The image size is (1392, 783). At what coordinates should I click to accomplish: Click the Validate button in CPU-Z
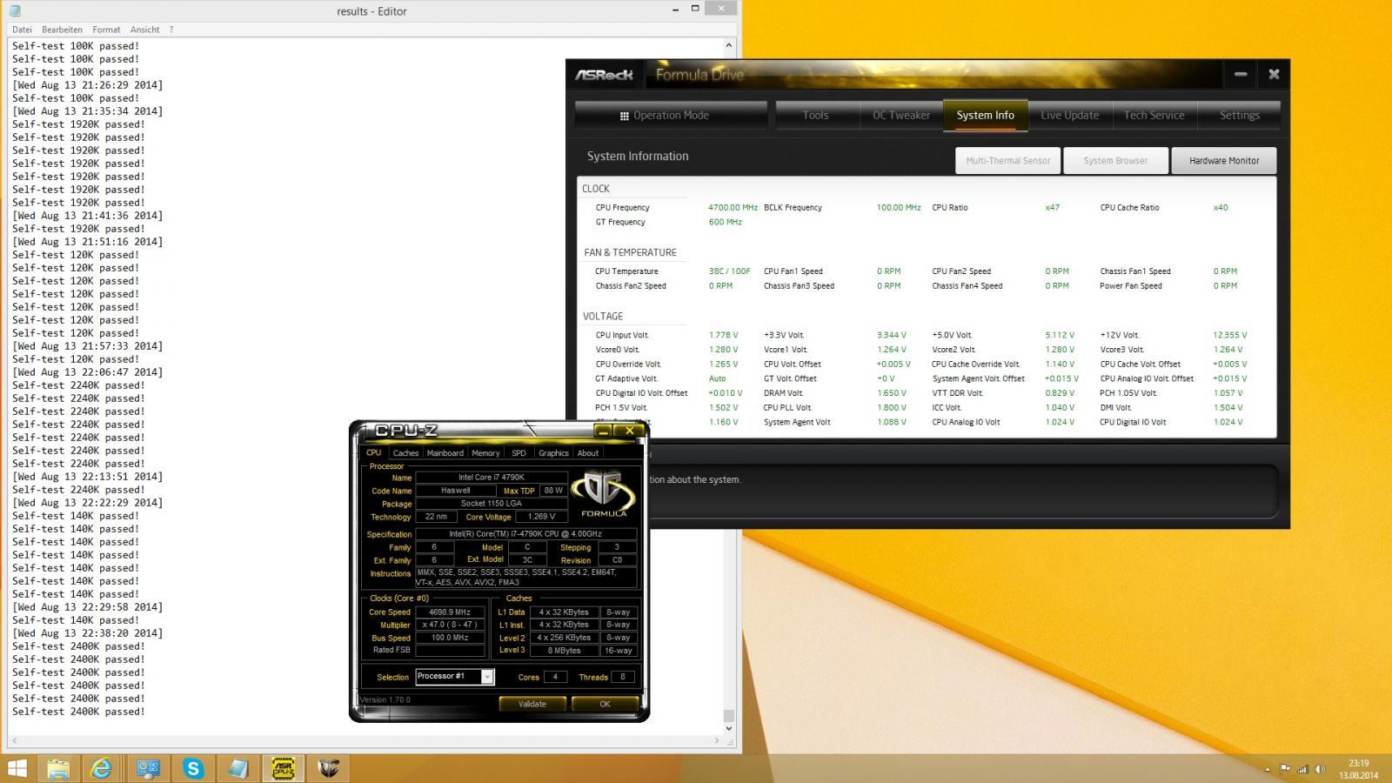point(532,704)
